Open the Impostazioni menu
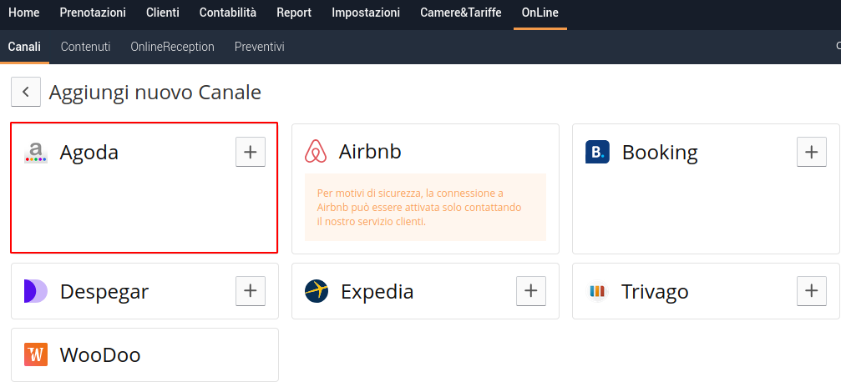 pyautogui.click(x=366, y=13)
